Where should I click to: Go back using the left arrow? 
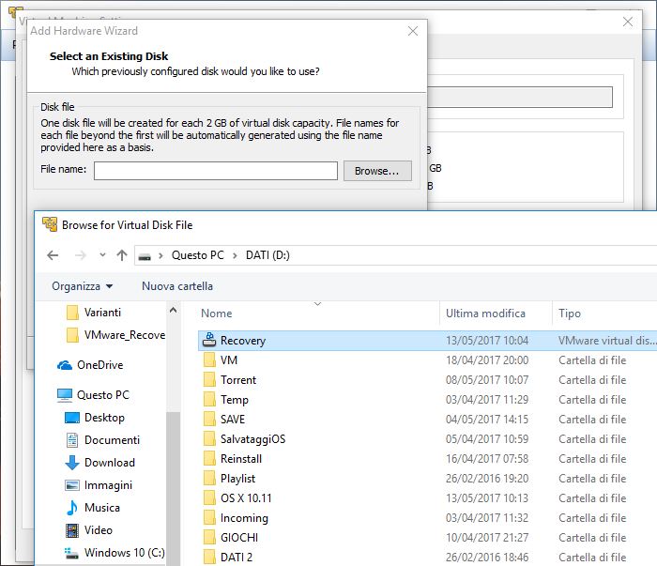click(x=53, y=255)
